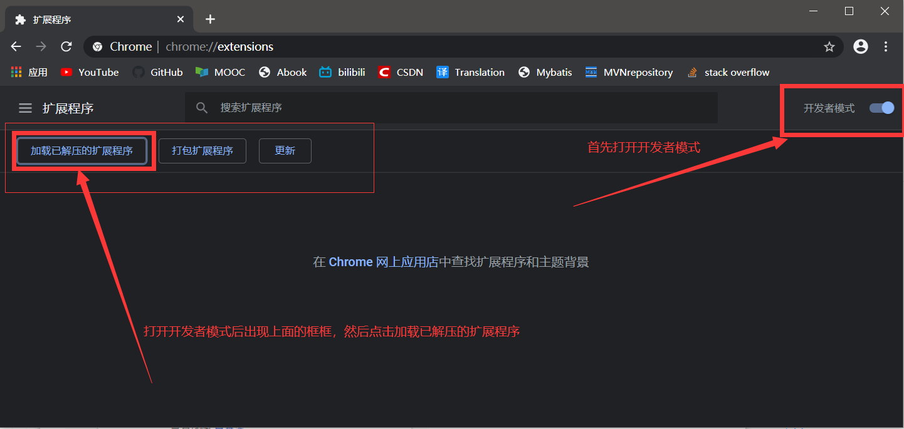Reload the page with the refresh icon
Image resolution: width=904 pixels, height=429 pixels.
click(66, 46)
